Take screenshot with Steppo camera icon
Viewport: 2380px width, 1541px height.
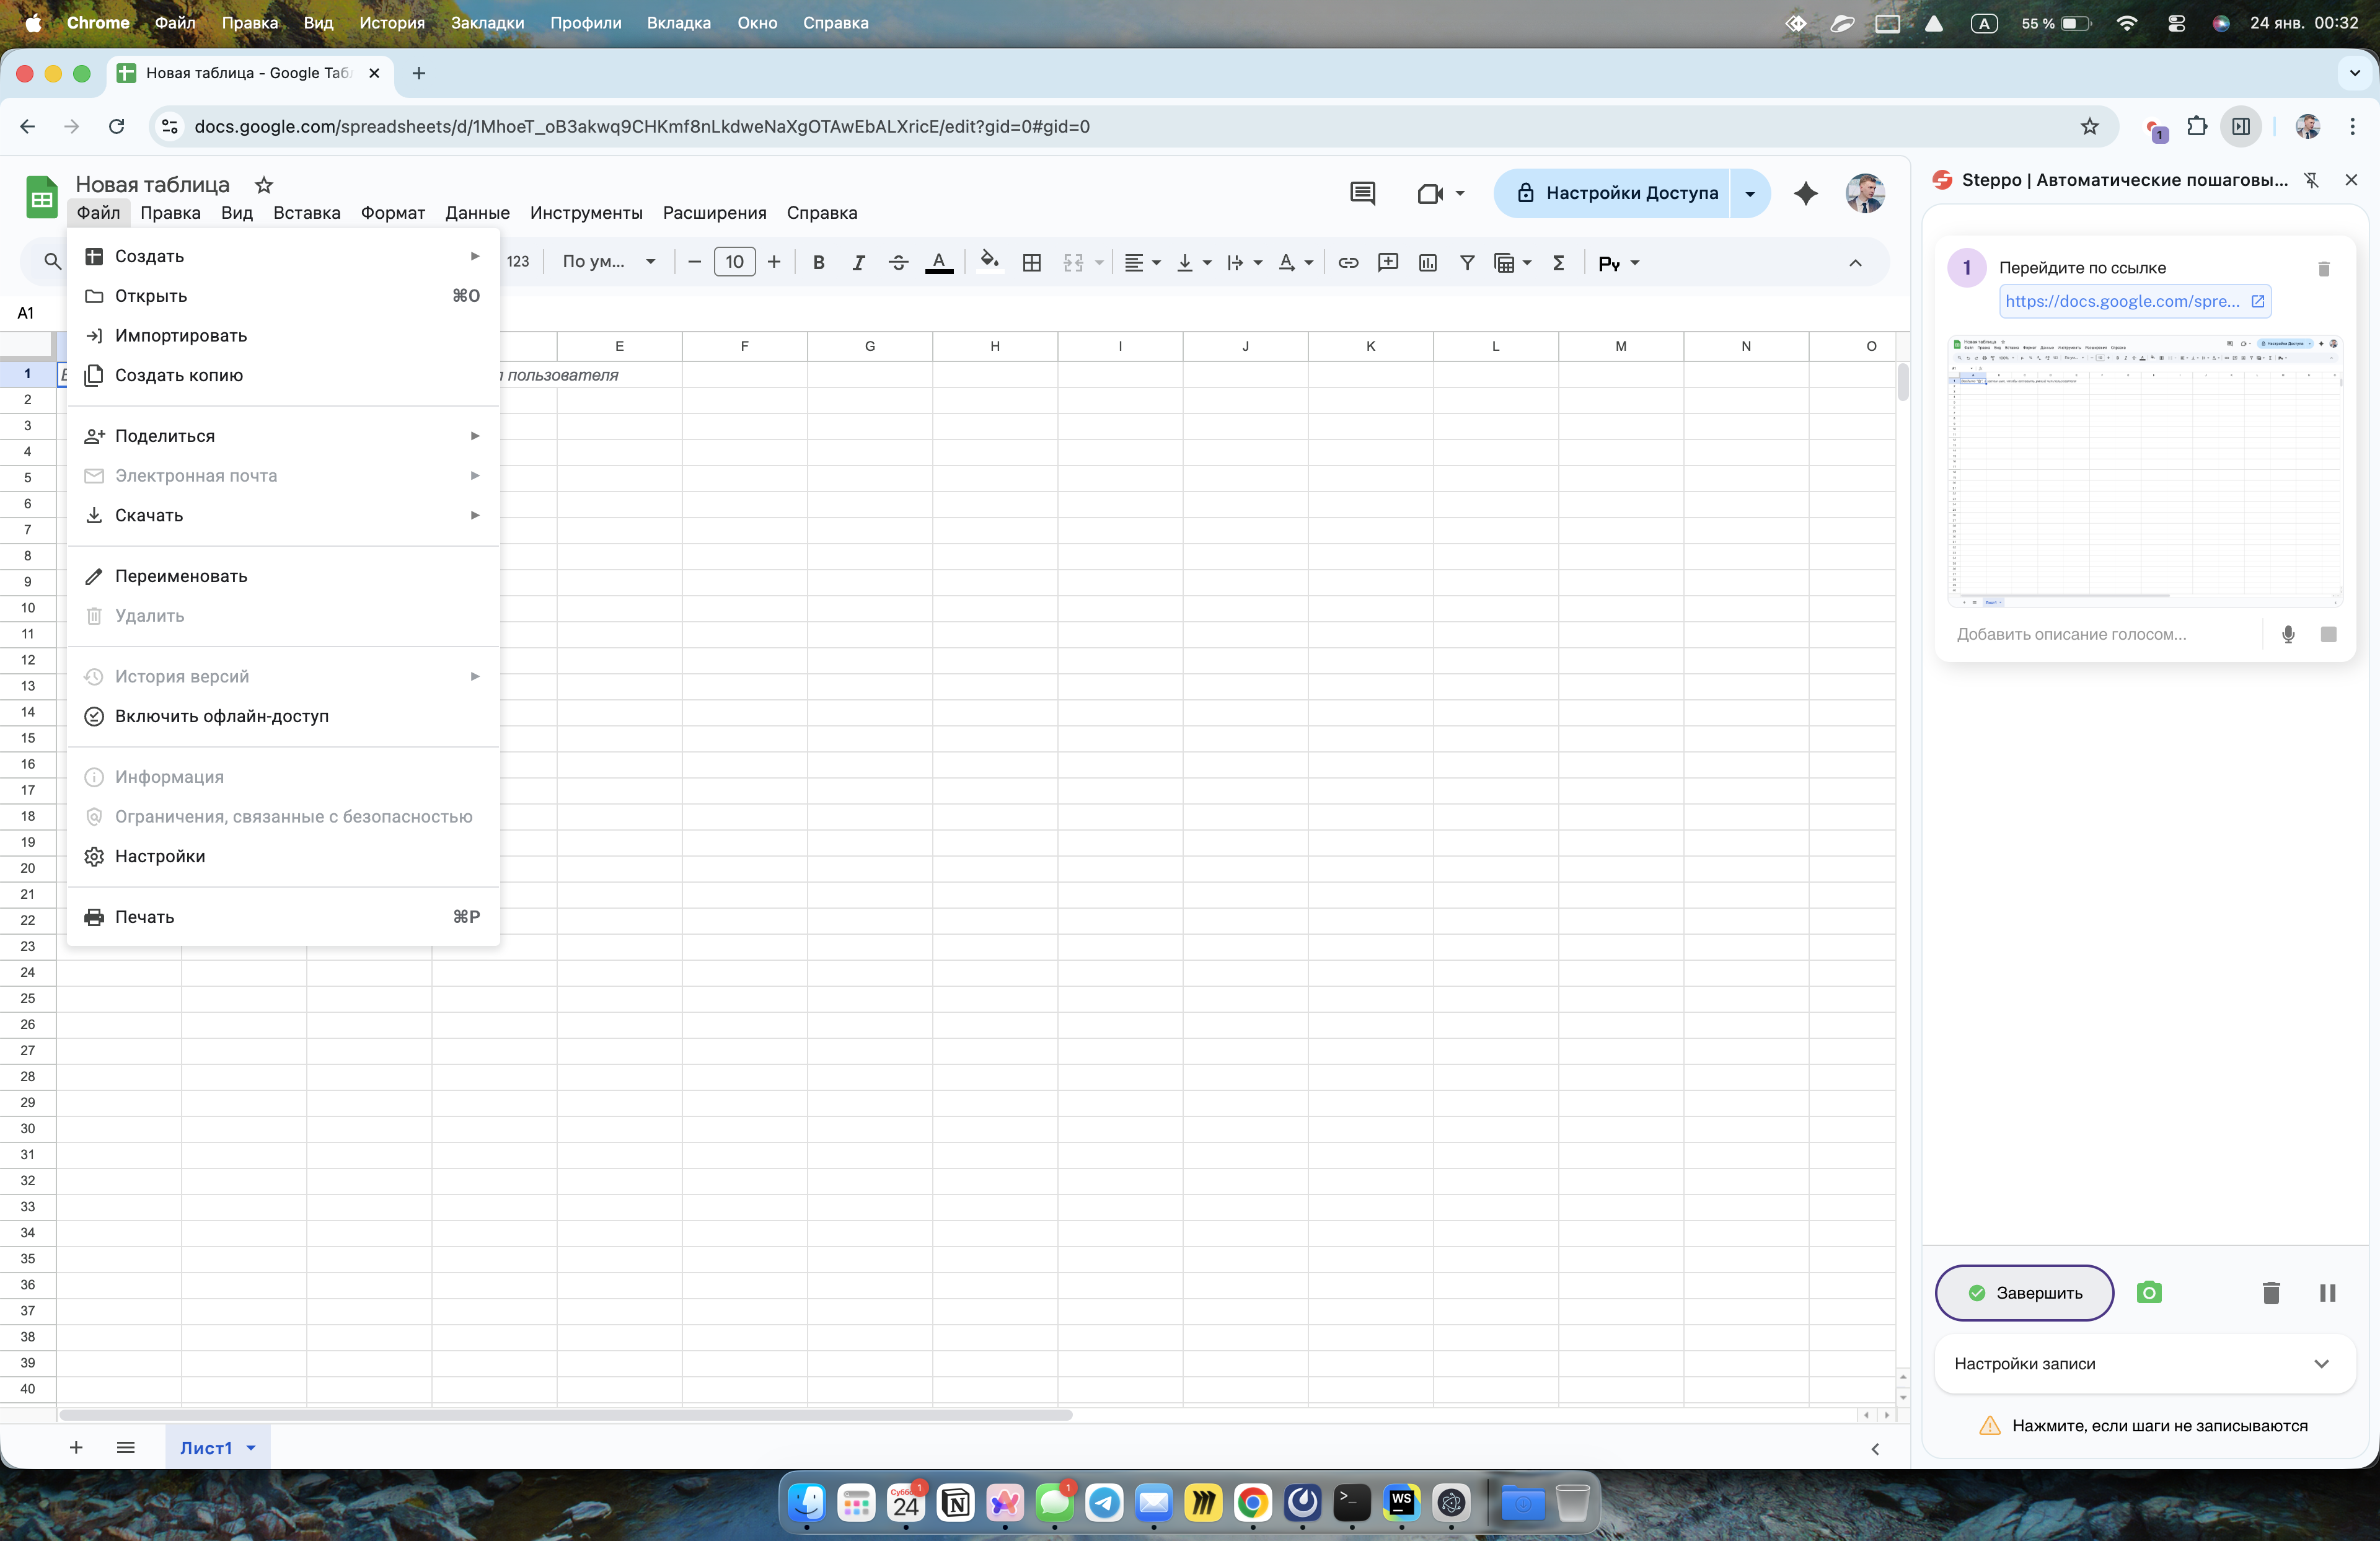click(2148, 1292)
